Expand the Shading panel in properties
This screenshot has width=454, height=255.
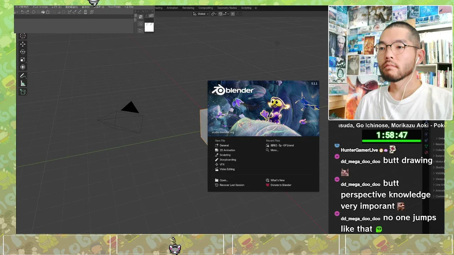[439, 167]
